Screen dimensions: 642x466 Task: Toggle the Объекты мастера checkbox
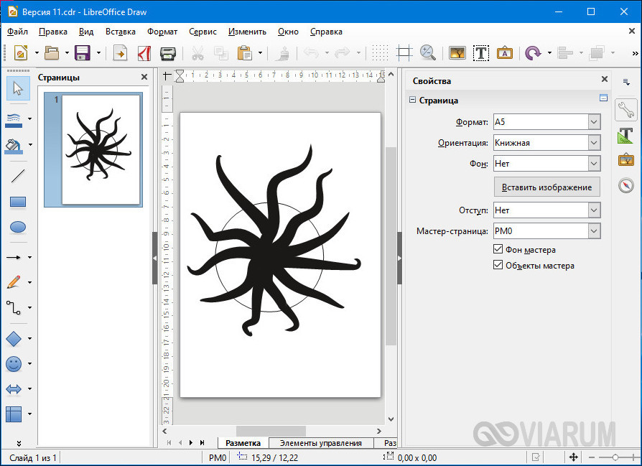(498, 266)
